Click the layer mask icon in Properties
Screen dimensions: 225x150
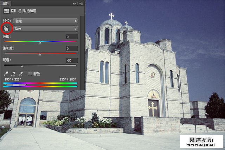[13, 11]
